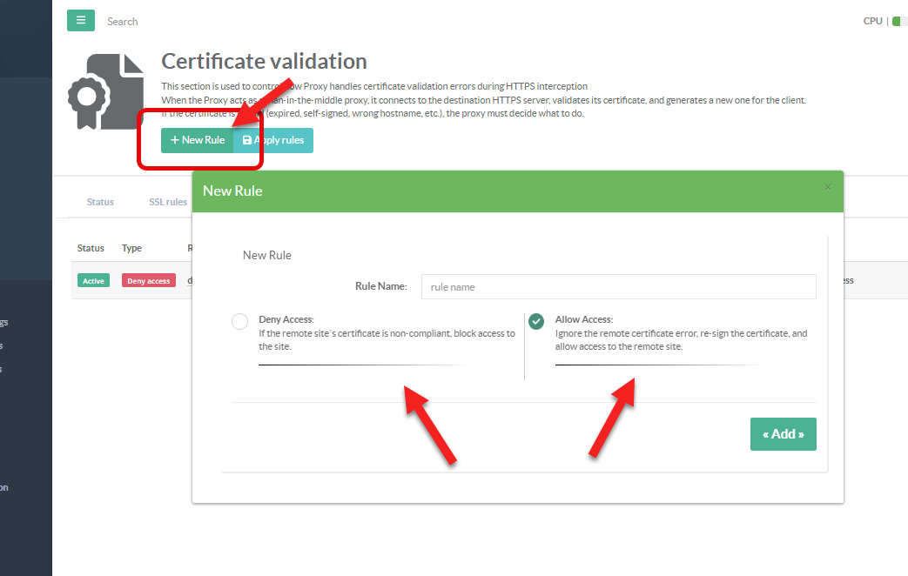Screen dimensions: 908x576
Task: Click the Apply rules save button
Action: coord(273,140)
